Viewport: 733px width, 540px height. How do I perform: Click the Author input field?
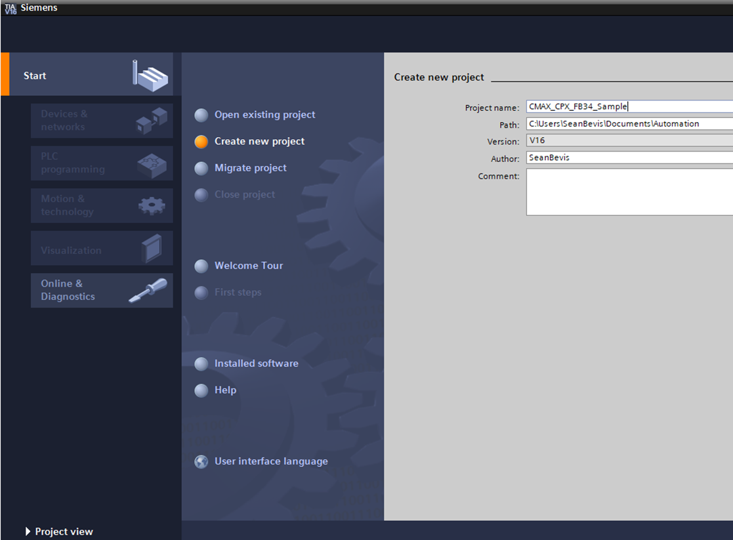coord(629,157)
